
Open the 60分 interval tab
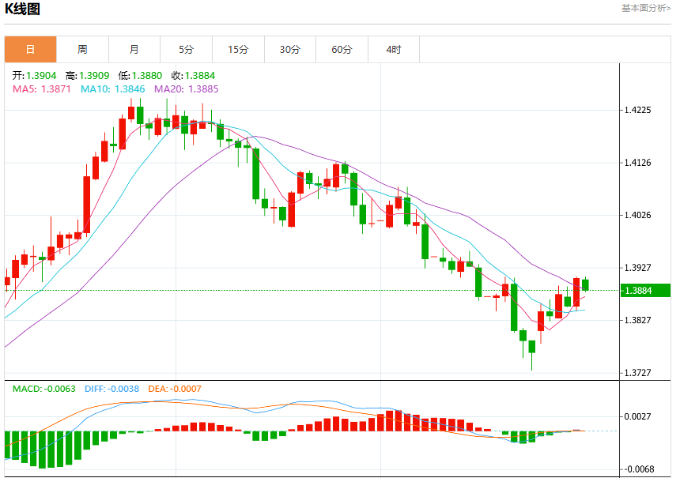[x=342, y=50]
